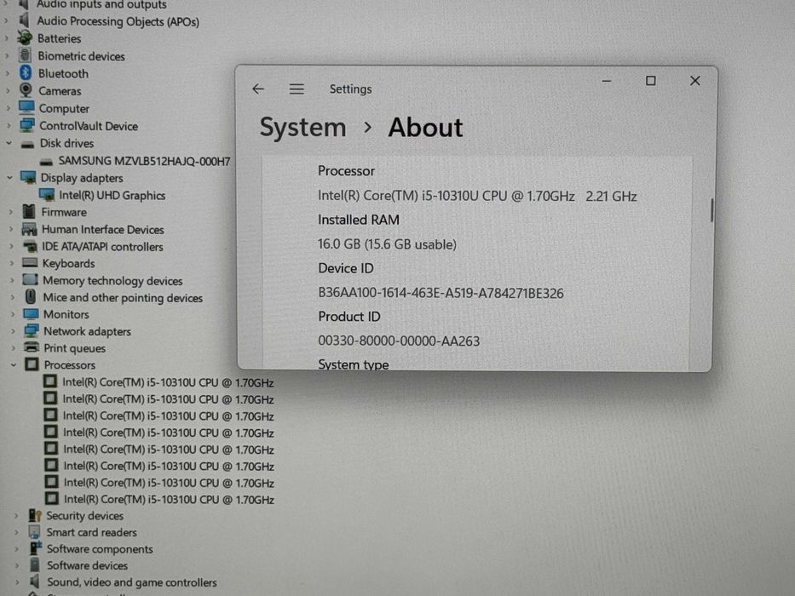Screen dimensions: 795x596
Task: Click the Disk drives icon
Action: point(27,145)
